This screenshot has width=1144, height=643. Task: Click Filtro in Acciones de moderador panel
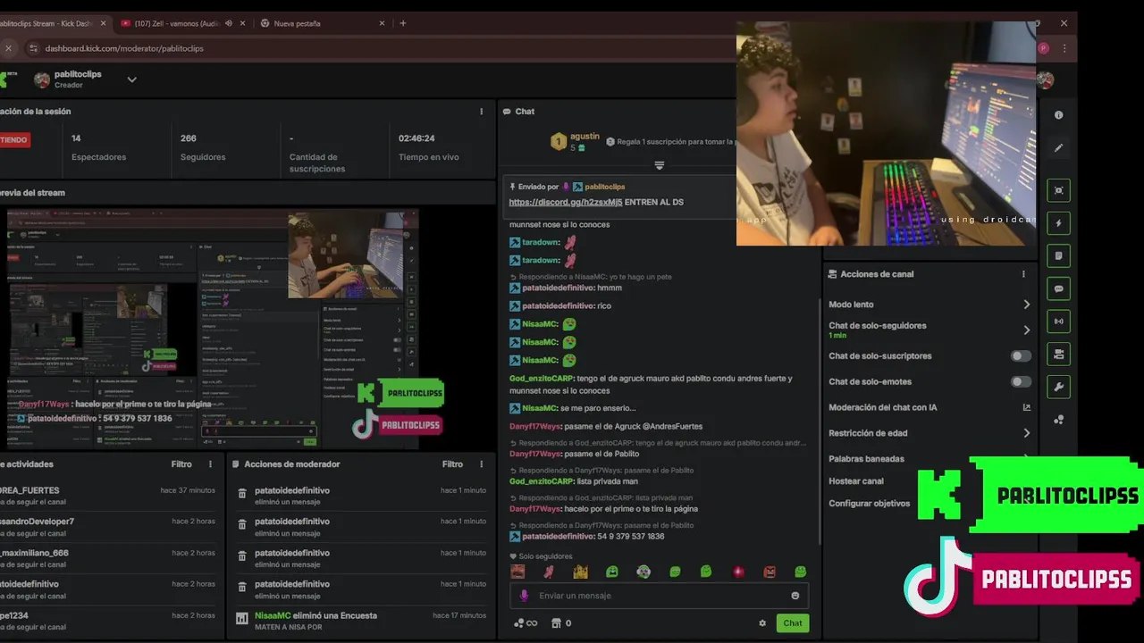coord(452,464)
